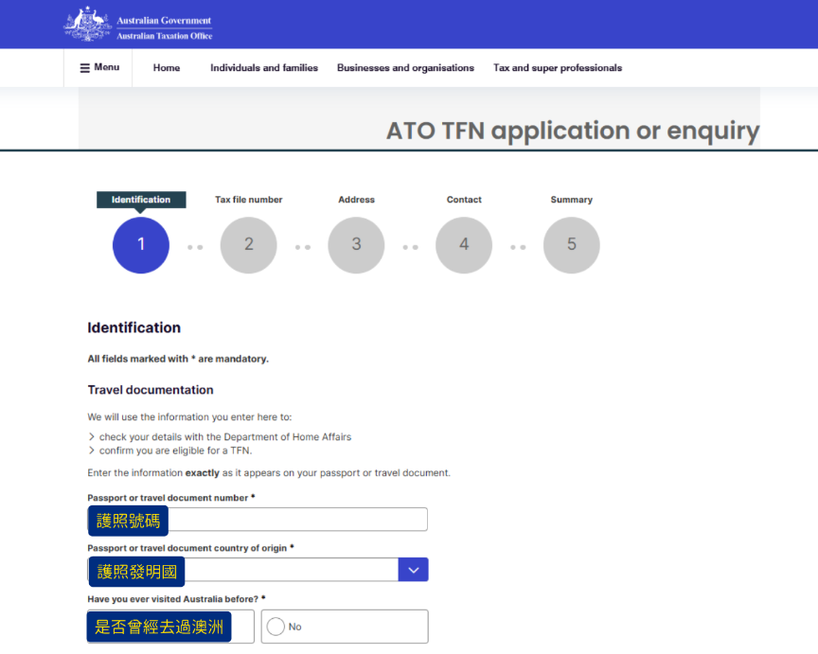Open Individuals and families menu
Image resolution: width=818 pixels, height=654 pixels.
tap(264, 68)
